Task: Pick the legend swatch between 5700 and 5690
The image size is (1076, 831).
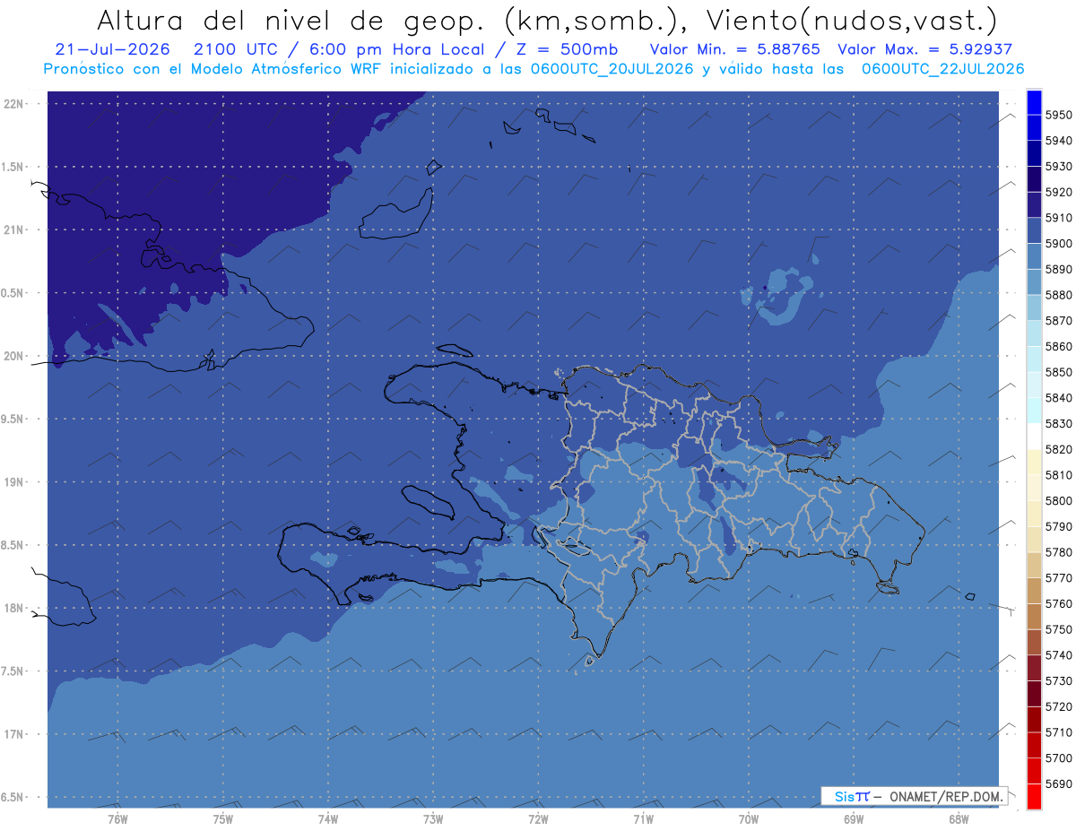Action: pyautogui.click(x=1034, y=770)
